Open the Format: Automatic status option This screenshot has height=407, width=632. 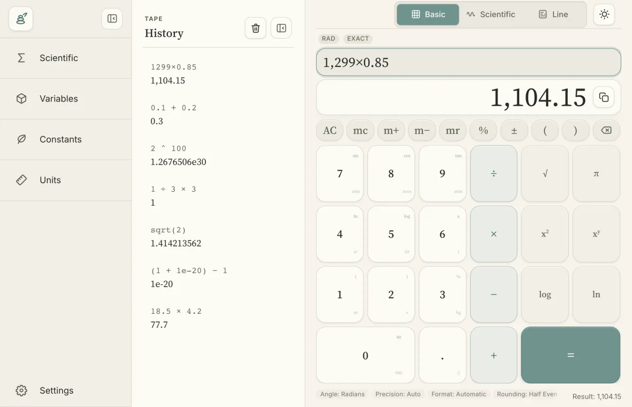point(459,394)
